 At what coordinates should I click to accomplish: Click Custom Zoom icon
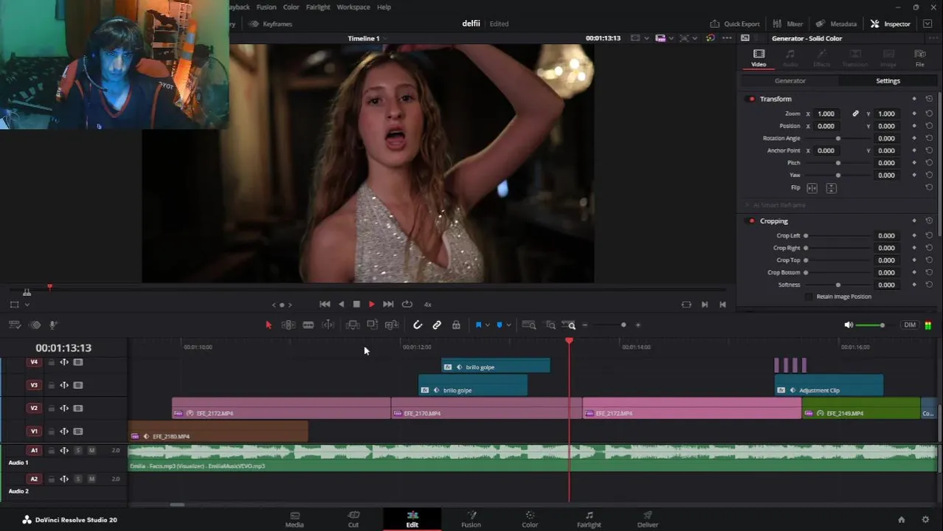point(569,325)
